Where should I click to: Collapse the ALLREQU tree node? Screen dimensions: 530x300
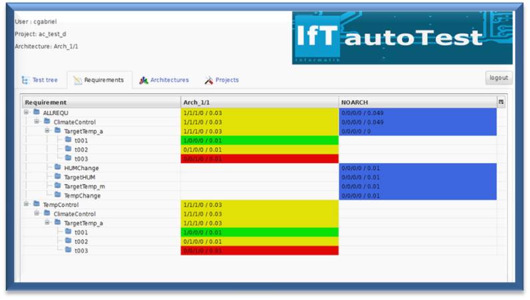click(27, 112)
